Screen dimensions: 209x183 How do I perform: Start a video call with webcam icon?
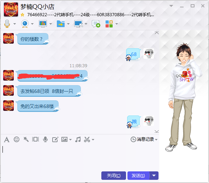point(25,24)
